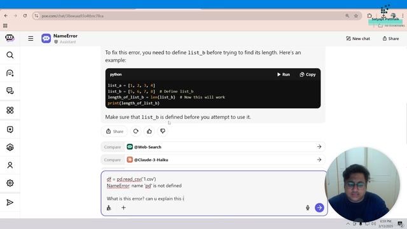
Task: Dislike the response with thumbs down
Action: [x=163, y=132]
